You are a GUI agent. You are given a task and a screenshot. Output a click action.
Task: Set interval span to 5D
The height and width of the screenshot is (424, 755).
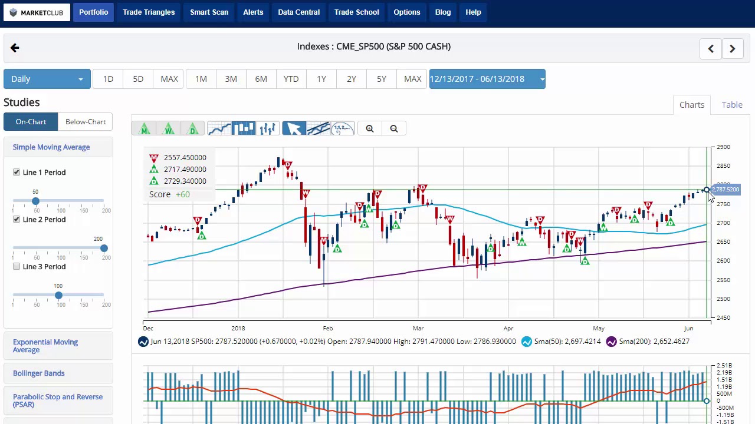click(138, 79)
